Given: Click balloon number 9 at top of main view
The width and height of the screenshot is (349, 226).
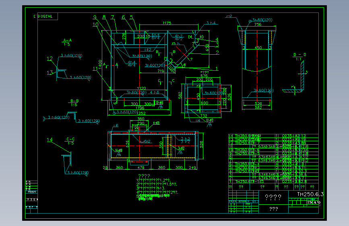Looking at the screenshot, I should tap(95, 17).
